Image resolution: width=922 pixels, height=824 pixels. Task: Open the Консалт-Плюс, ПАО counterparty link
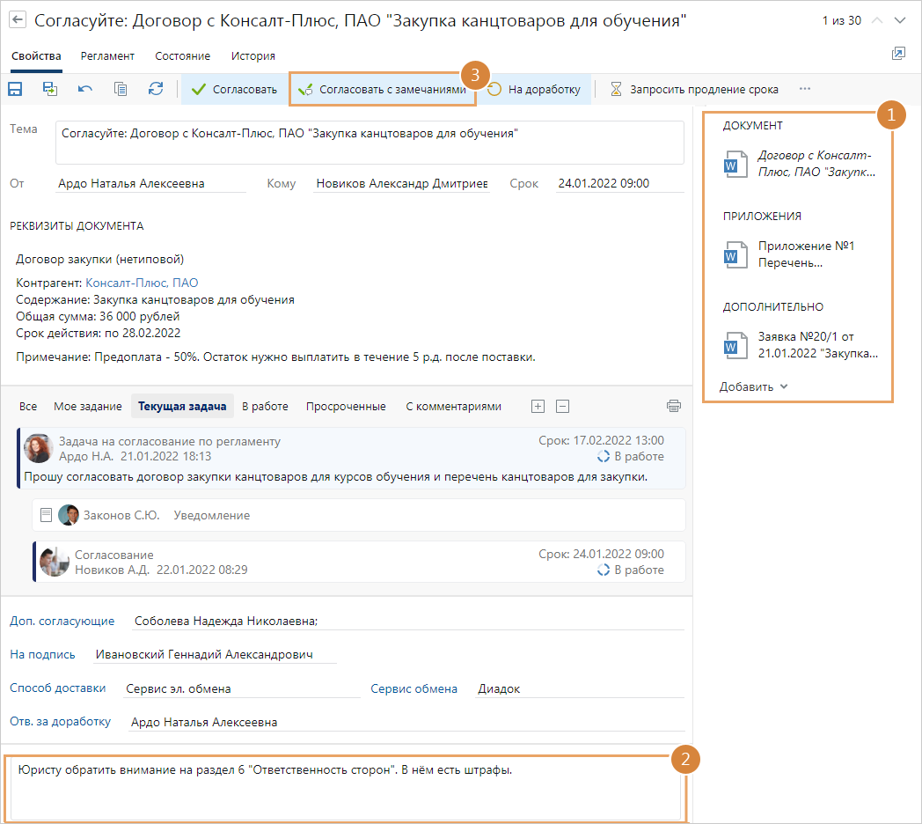point(142,283)
